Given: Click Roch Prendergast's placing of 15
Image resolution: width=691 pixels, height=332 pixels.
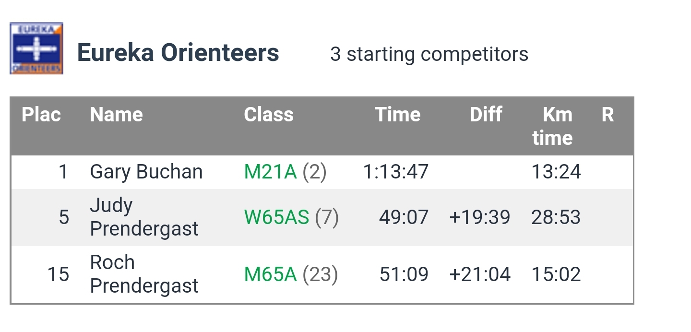Looking at the screenshot, I should pyautogui.click(x=58, y=274).
